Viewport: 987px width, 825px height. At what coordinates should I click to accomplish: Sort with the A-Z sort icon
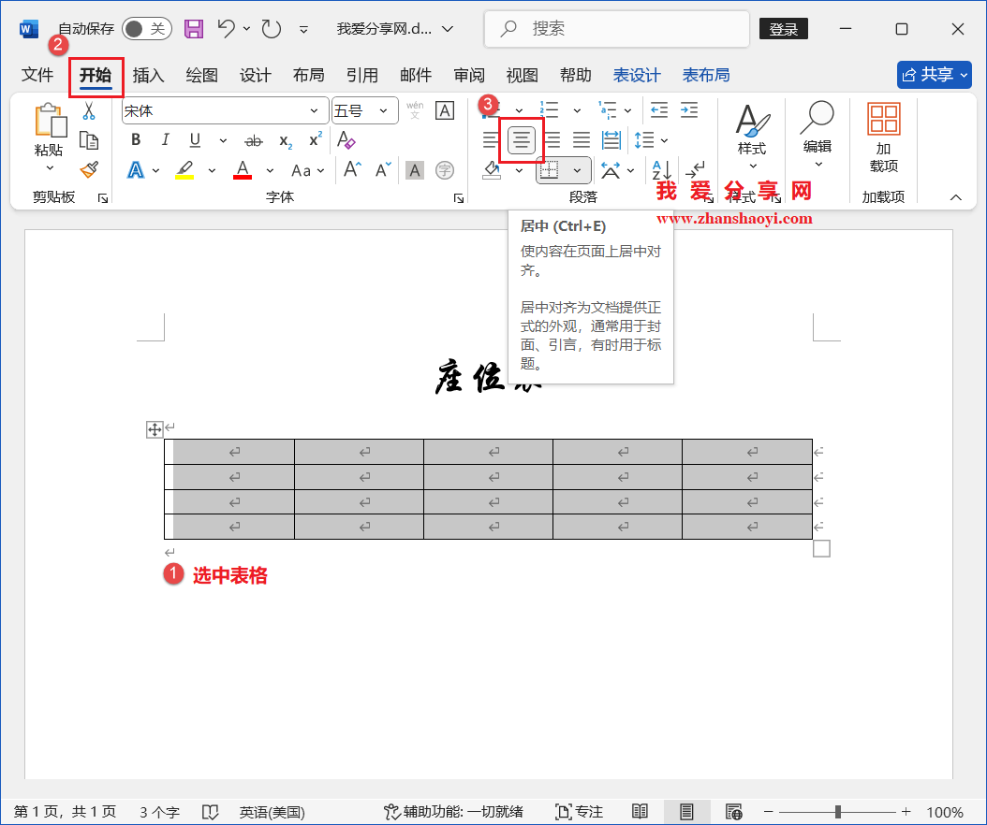pyautogui.click(x=662, y=170)
